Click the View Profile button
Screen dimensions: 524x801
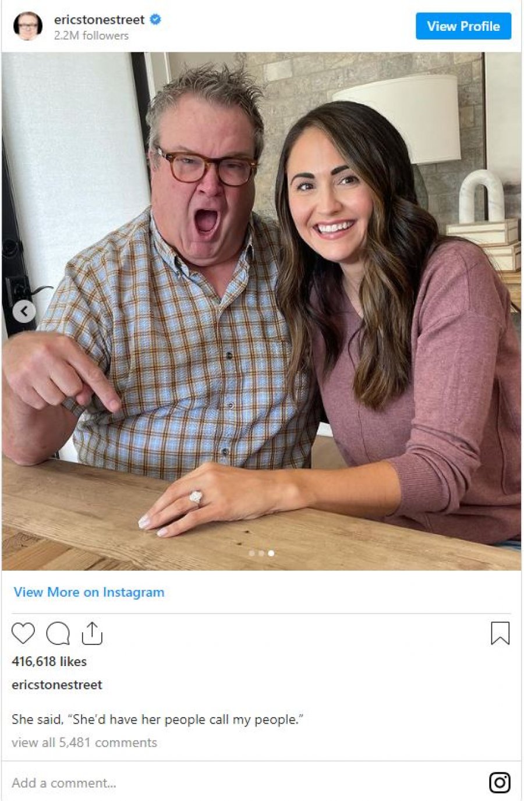point(463,26)
